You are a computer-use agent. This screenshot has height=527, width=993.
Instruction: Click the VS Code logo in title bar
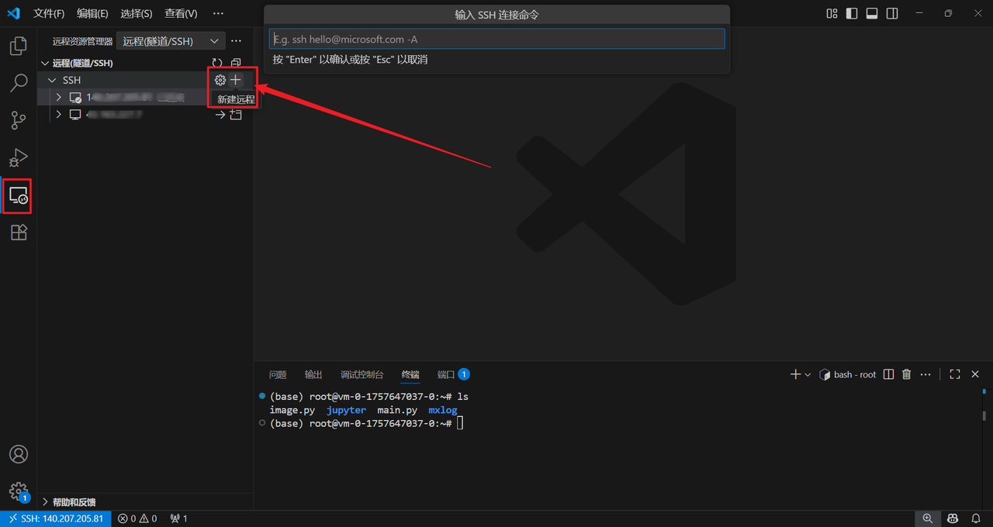click(13, 13)
